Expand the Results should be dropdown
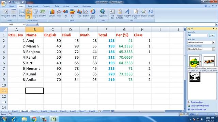This screenshot has height=122, width=218. tap(214, 49)
